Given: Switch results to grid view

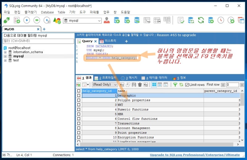Looking at the screenshot, I should pyautogui.click(x=154, y=85).
